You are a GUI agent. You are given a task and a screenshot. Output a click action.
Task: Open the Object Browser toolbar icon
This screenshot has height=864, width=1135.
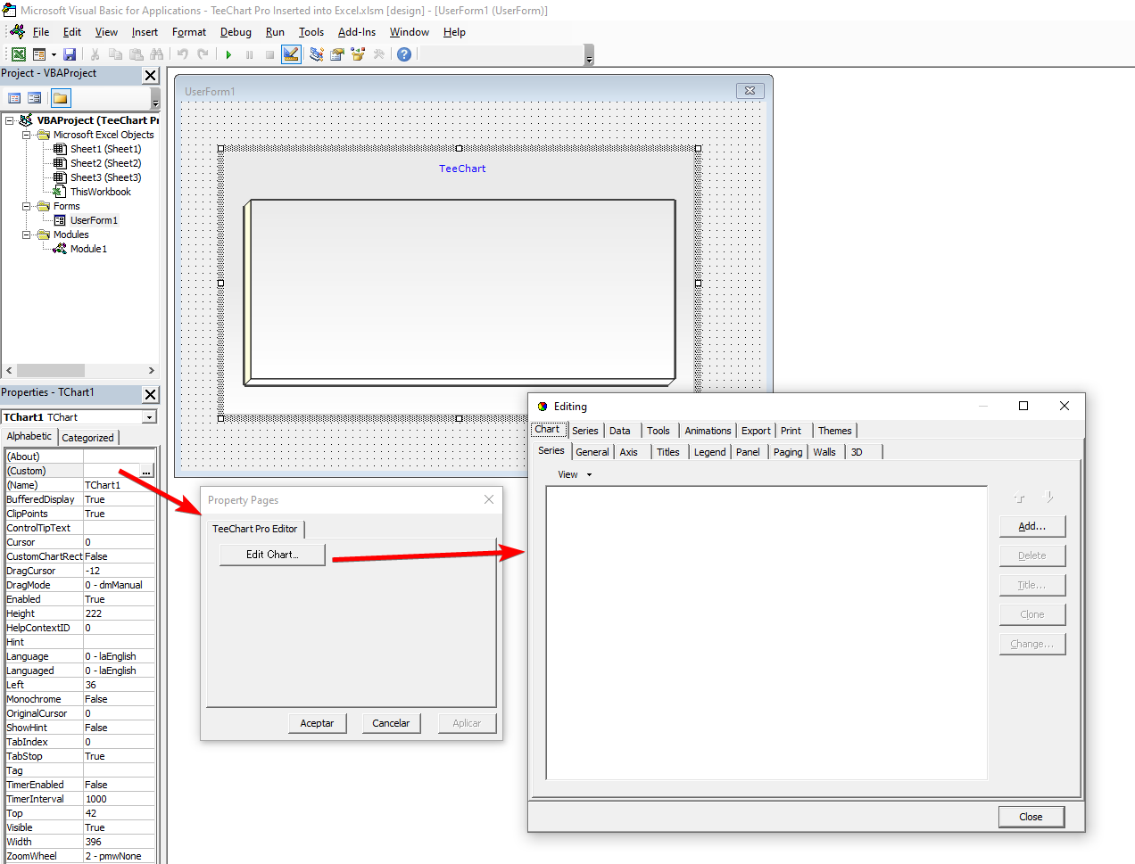point(359,54)
